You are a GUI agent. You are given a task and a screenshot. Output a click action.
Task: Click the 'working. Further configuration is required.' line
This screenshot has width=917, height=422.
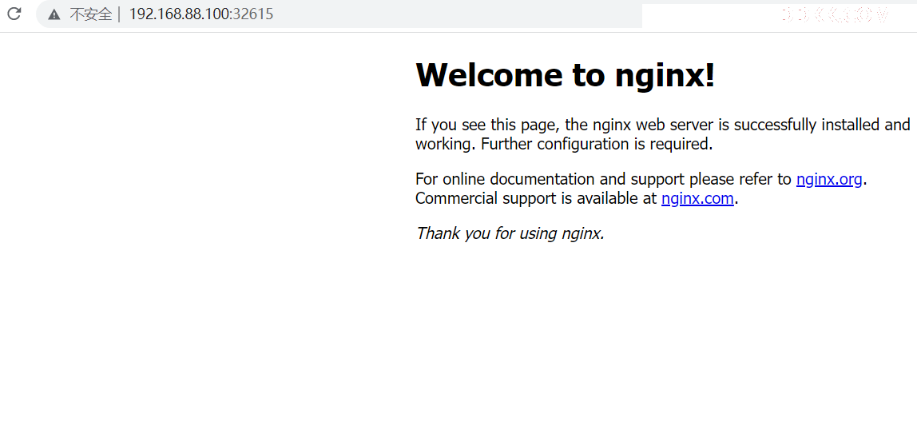pos(565,144)
